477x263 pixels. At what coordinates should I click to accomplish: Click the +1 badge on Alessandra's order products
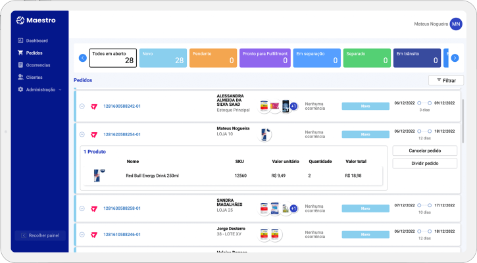tap(293, 106)
